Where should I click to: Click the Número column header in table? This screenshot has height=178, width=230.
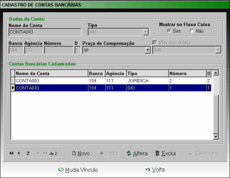[x=187, y=74]
